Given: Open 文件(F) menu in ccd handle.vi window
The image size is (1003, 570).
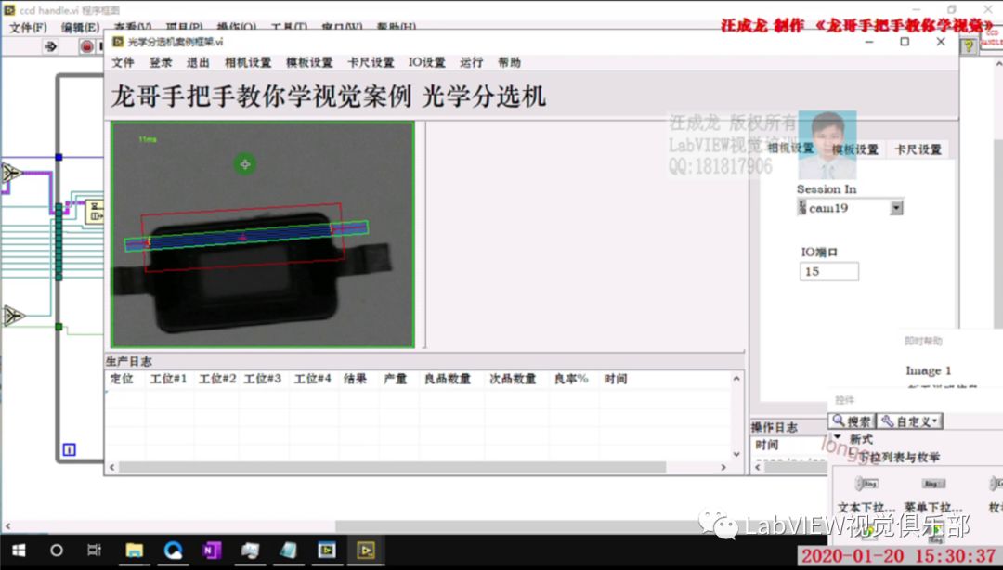Looking at the screenshot, I should (28, 28).
